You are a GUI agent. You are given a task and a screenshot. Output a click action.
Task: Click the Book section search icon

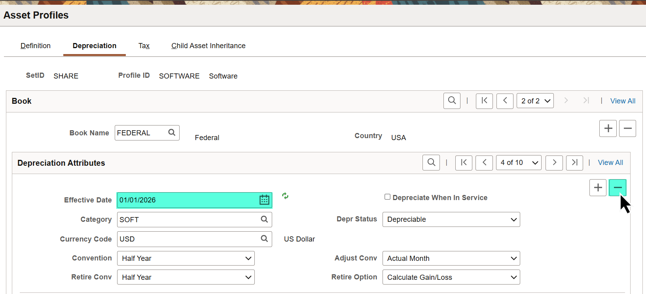click(x=452, y=101)
